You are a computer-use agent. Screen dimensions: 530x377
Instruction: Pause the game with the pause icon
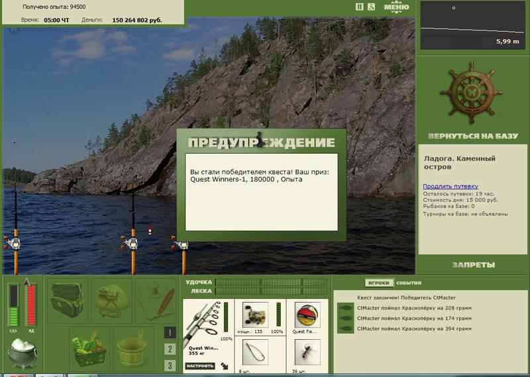tap(359, 7)
